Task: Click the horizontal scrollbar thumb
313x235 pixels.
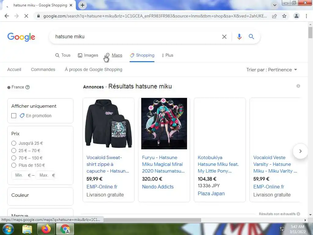Action: (x=152, y=220)
